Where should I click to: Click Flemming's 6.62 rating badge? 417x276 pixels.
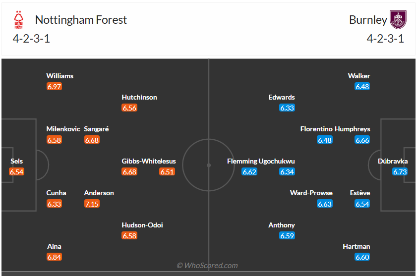click(249, 172)
